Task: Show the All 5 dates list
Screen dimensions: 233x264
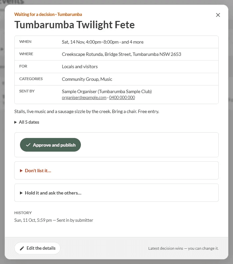Action: 29,122
